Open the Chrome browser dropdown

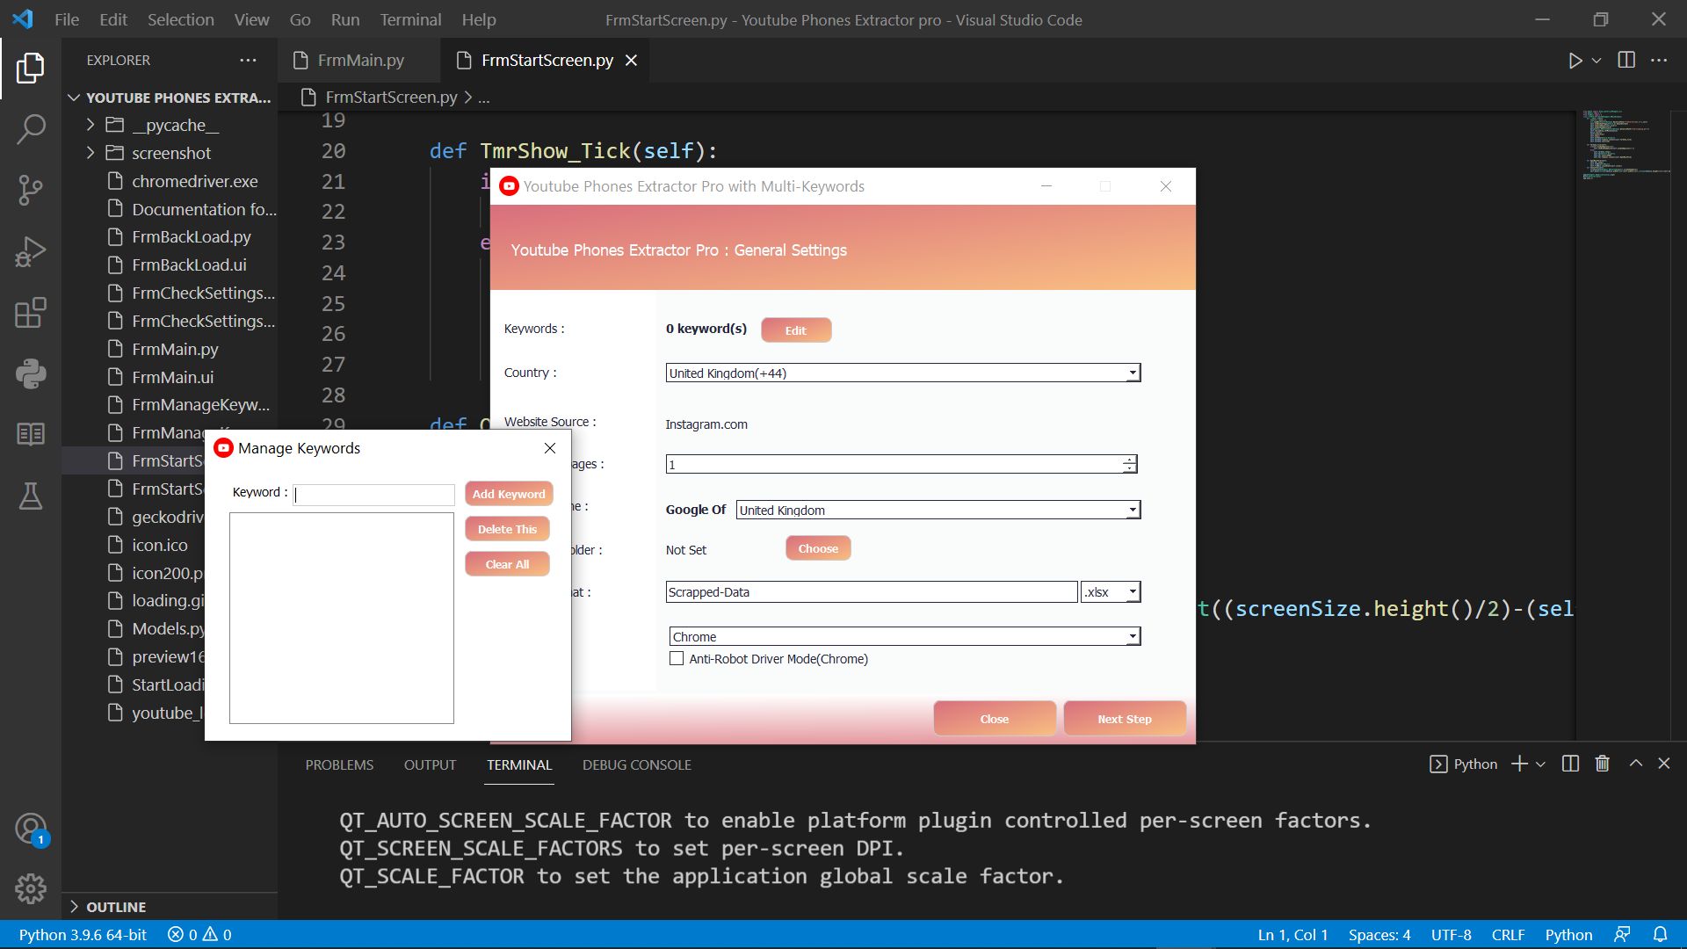pos(904,636)
